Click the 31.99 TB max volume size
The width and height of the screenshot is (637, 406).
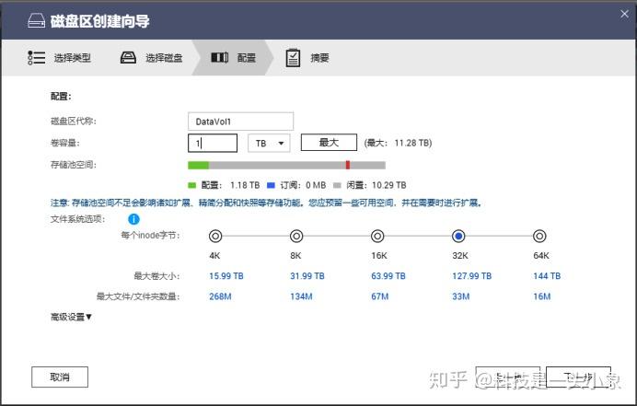(307, 276)
